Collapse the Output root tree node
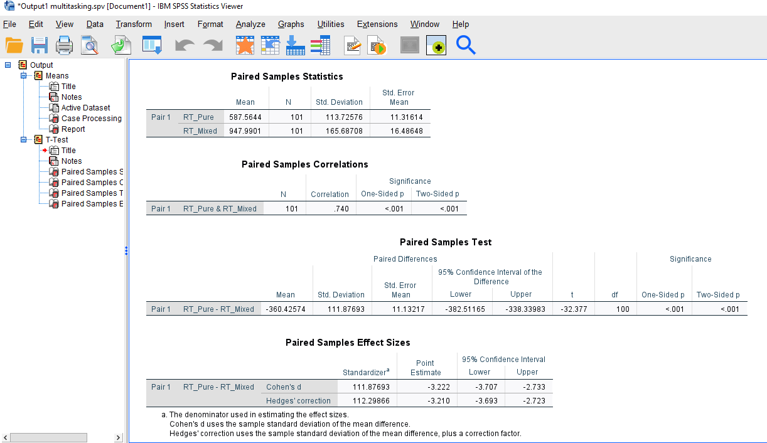767x443 pixels. 8,65
